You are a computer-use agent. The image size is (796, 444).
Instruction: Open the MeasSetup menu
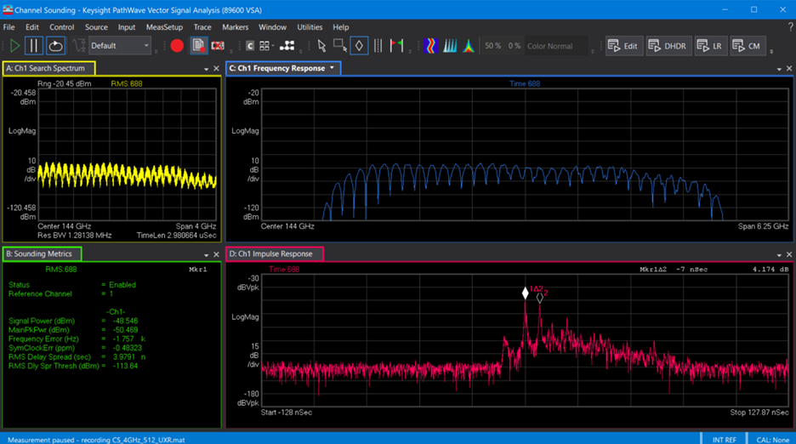164,27
